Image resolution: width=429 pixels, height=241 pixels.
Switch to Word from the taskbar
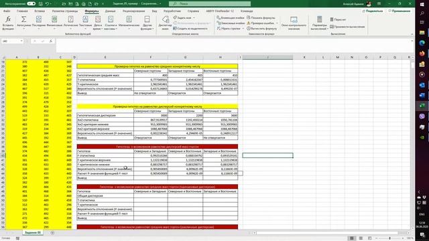(x=422, y=95)
